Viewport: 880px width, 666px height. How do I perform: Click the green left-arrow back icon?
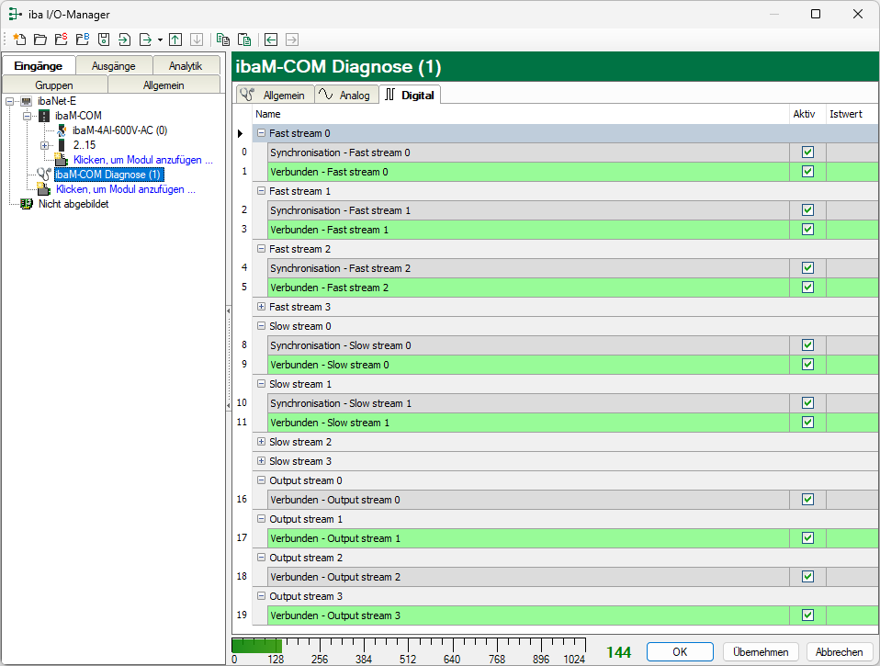(x=271, y=40)
